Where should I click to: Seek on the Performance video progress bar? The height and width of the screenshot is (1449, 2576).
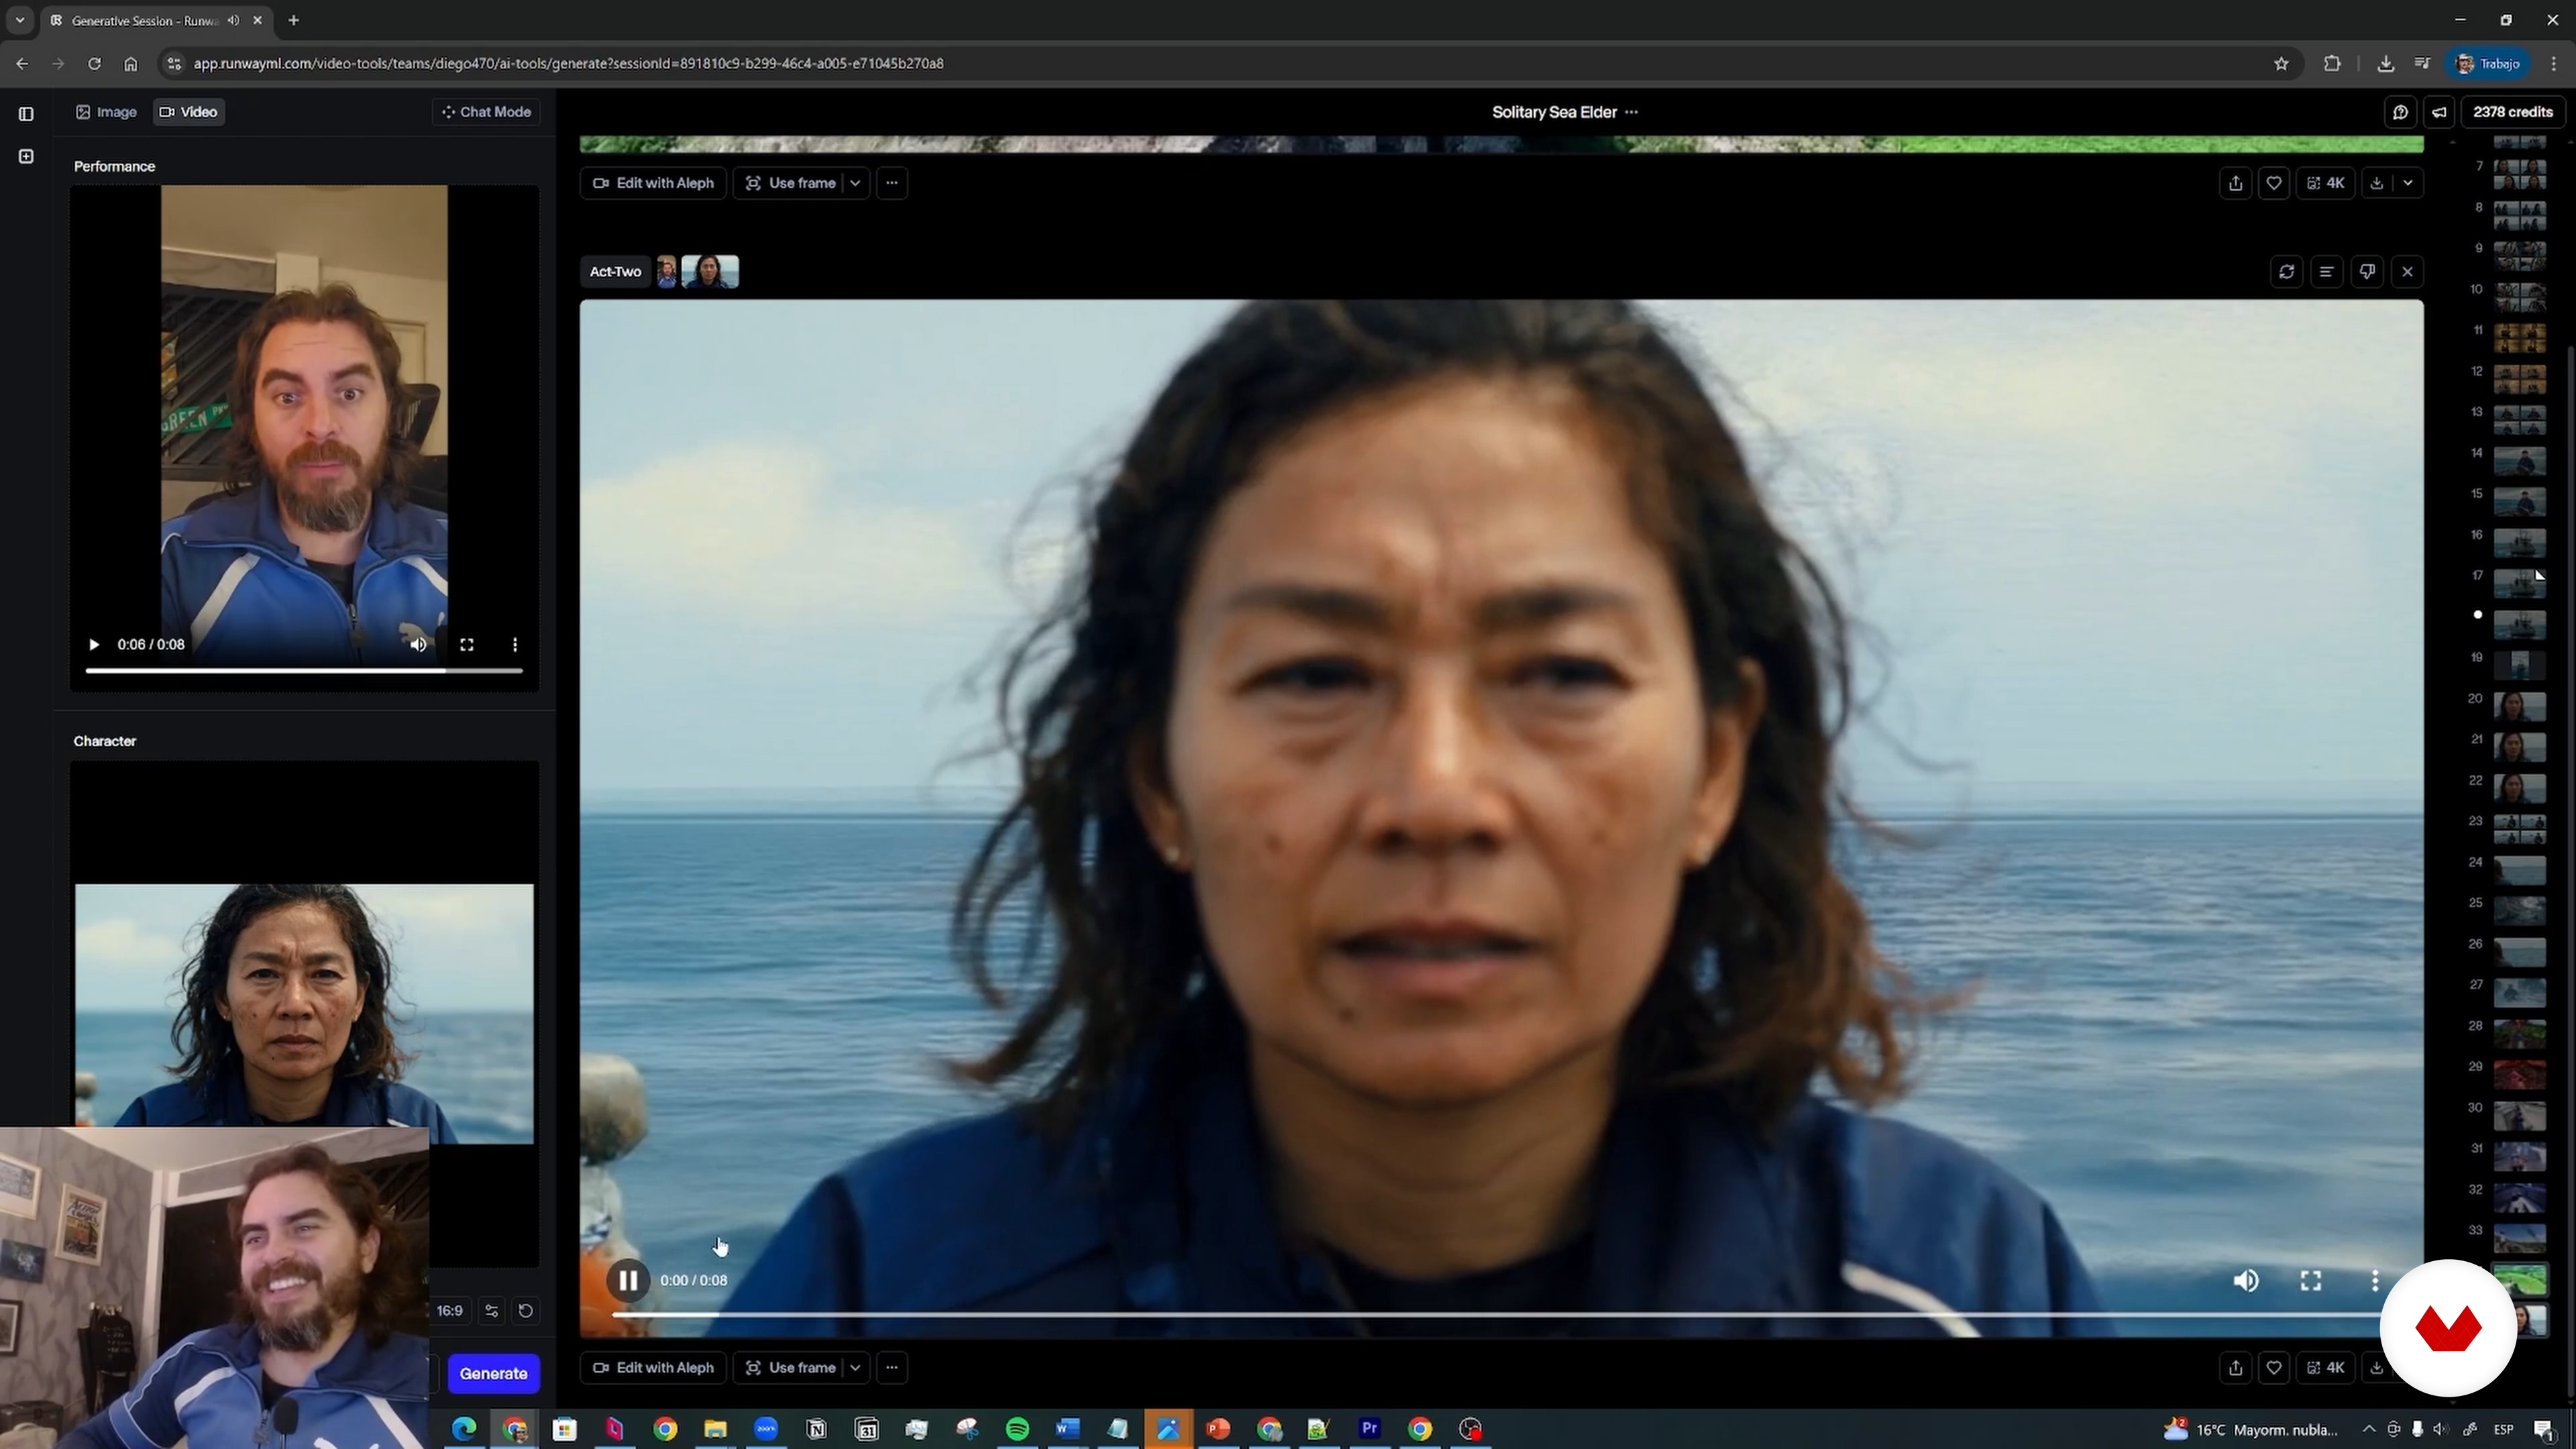pyautogui.click(x=304, y=670)
